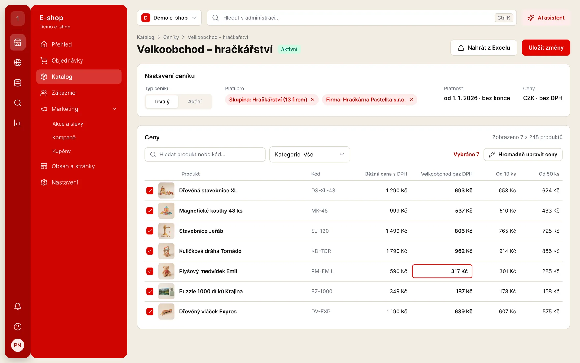Open Zákazníci in the sidebar

pyautogui.click(x=79, y=93)
